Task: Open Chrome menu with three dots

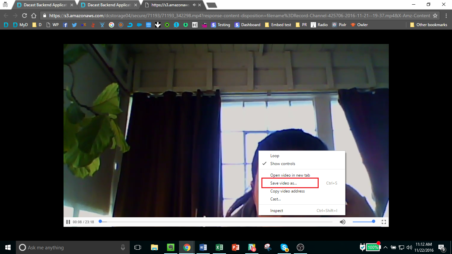Action: pyautogui.click(x=445, y=16)
